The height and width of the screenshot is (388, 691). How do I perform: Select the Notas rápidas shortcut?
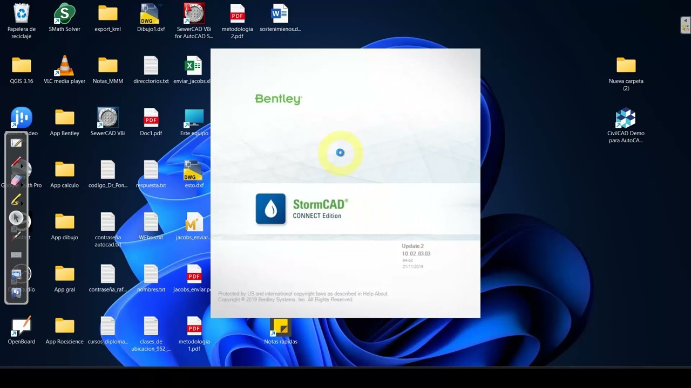pos(281,331)
